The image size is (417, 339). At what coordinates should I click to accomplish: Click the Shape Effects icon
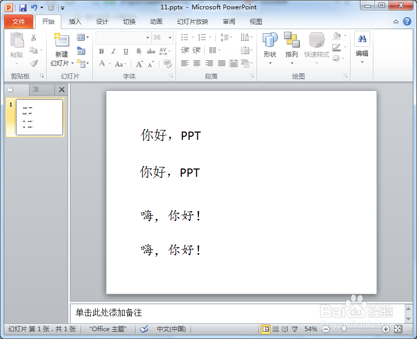click(337, 58)
